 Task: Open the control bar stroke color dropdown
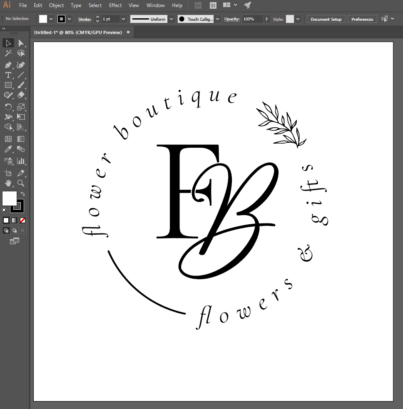[x=69, y=19]
